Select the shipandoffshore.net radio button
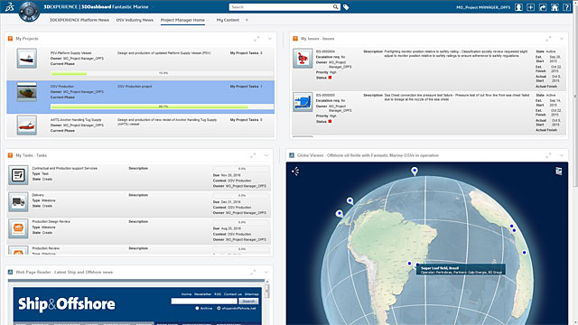Viewport: 578px width, 325px height. 219,308
